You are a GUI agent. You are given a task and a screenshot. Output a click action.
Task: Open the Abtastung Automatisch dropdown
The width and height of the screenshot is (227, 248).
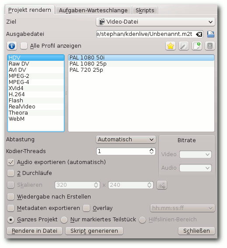click(126, 140)
